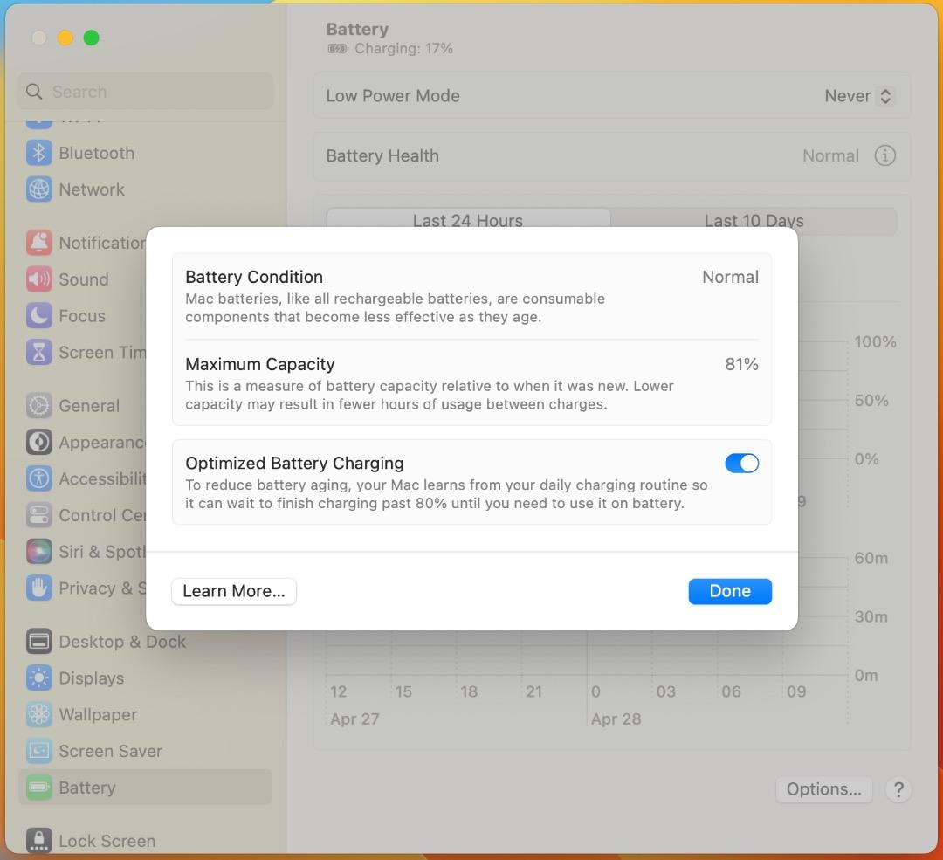Viewport: 943px width, 860px height.
Task: Select the Focus settings icon
Action: coord(39,316)
